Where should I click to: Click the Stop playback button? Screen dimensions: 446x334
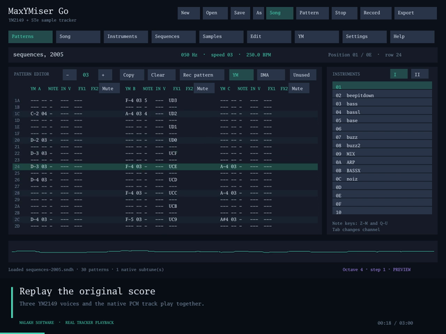pos(344,13)
